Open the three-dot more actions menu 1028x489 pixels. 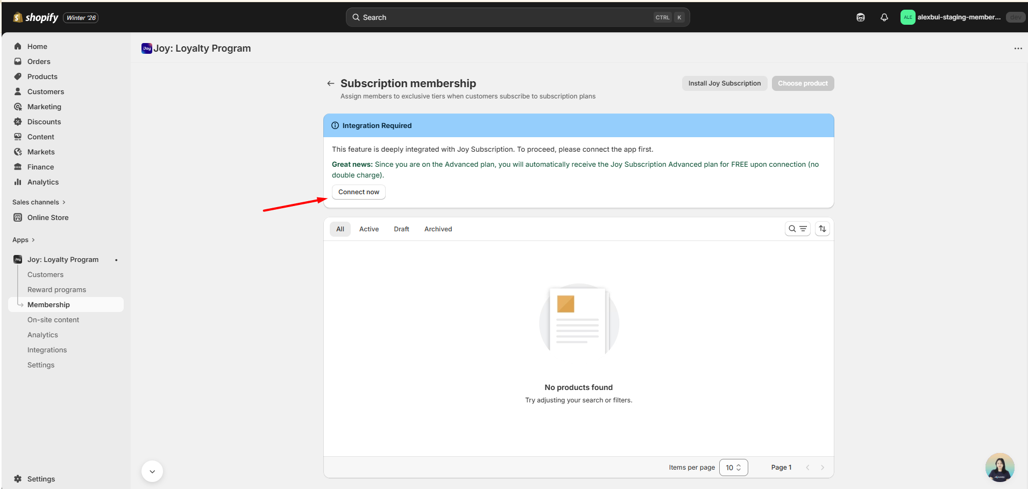coord(1018,48)
